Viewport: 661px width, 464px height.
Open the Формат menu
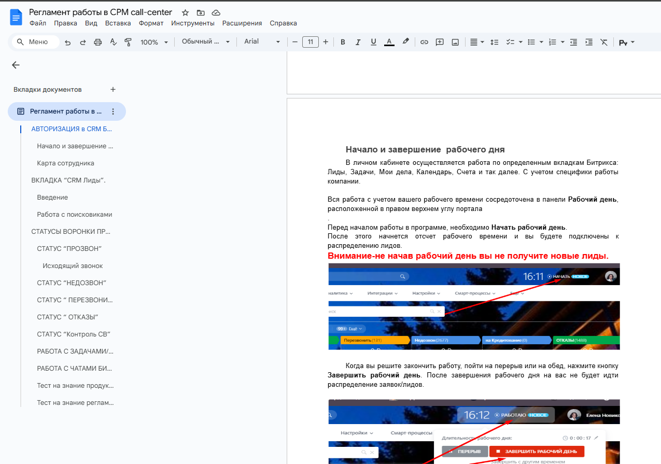point(151,23)
